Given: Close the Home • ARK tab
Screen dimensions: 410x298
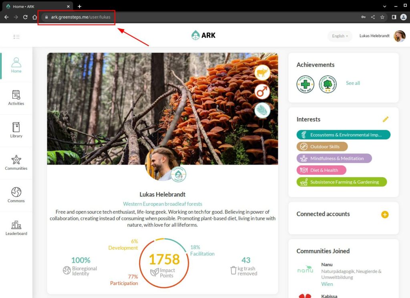Looking at the screenshot, I should coord(68,6).
